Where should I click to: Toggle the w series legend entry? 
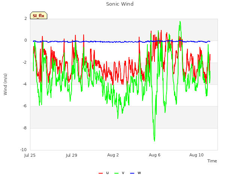coord(135,173)
